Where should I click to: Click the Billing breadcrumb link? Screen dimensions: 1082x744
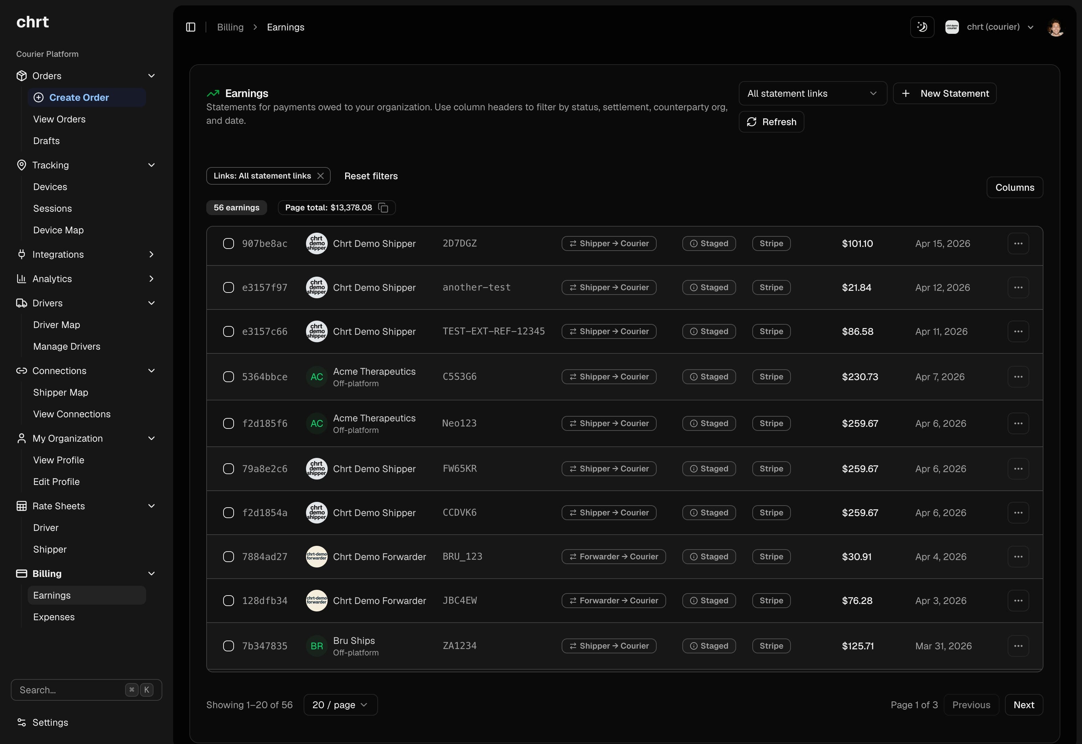coord(230,27)
